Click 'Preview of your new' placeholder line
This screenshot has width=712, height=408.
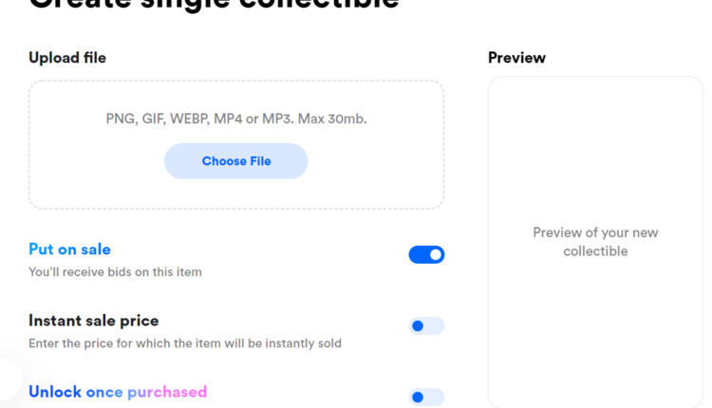595,232
